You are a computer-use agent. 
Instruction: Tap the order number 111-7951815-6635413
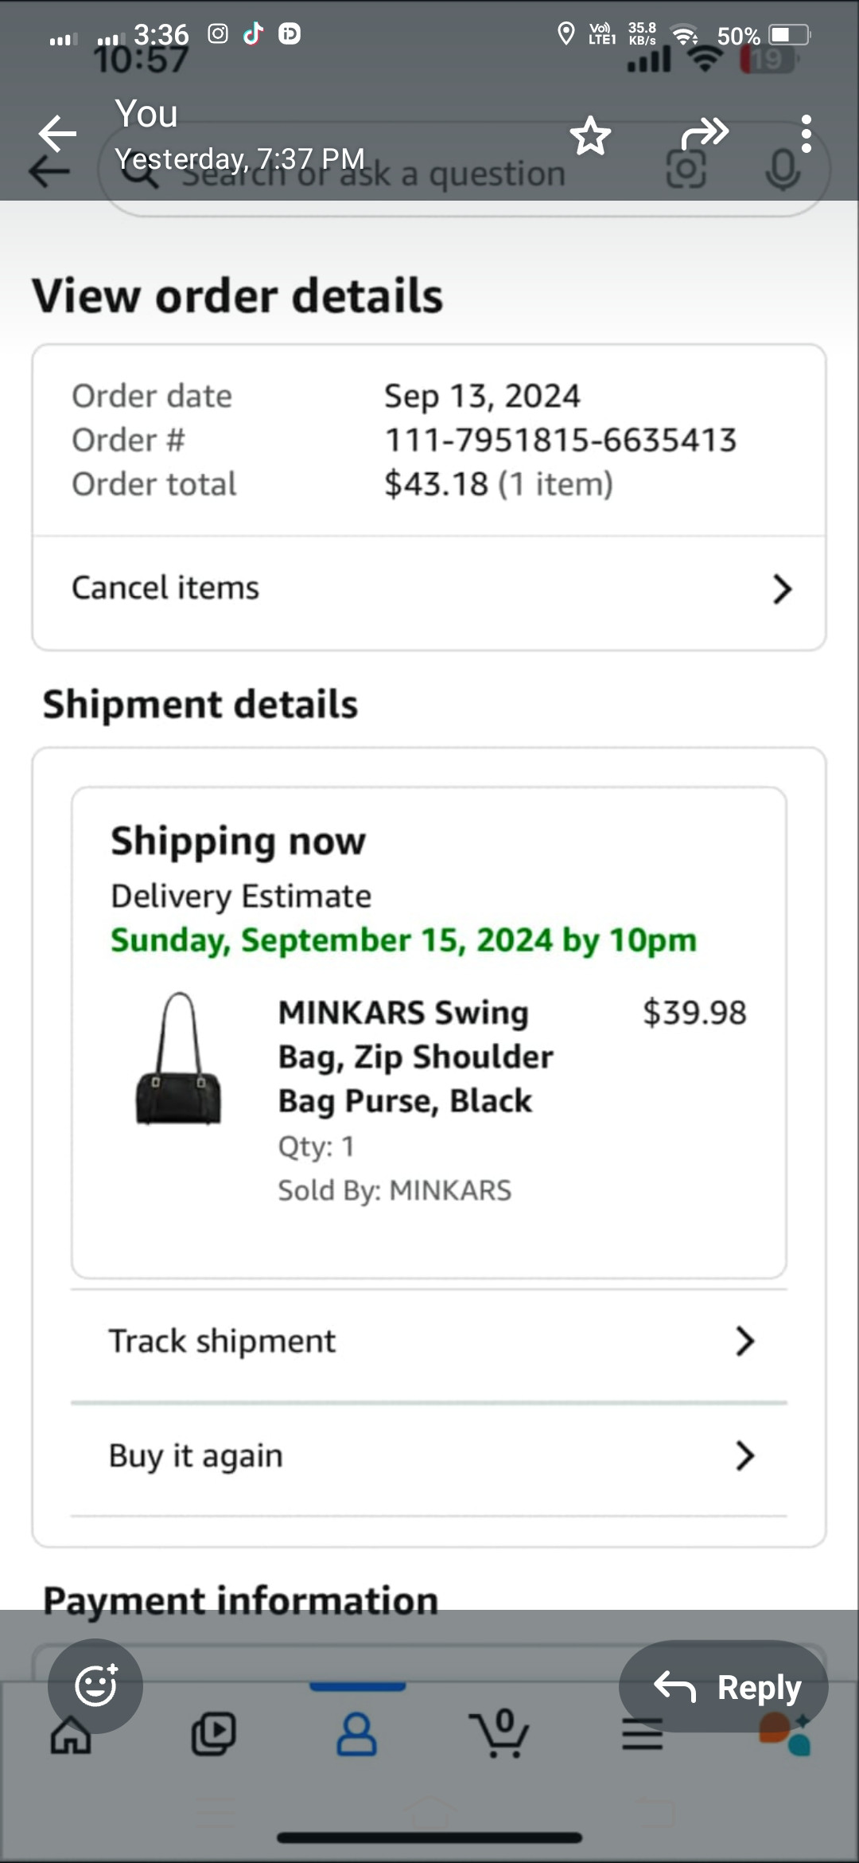point(561,439)
